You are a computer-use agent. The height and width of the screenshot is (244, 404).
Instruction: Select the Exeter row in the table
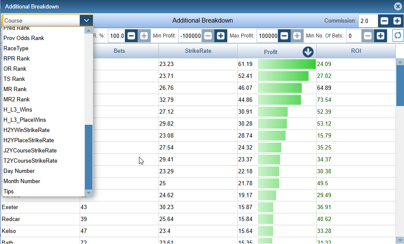10,207
